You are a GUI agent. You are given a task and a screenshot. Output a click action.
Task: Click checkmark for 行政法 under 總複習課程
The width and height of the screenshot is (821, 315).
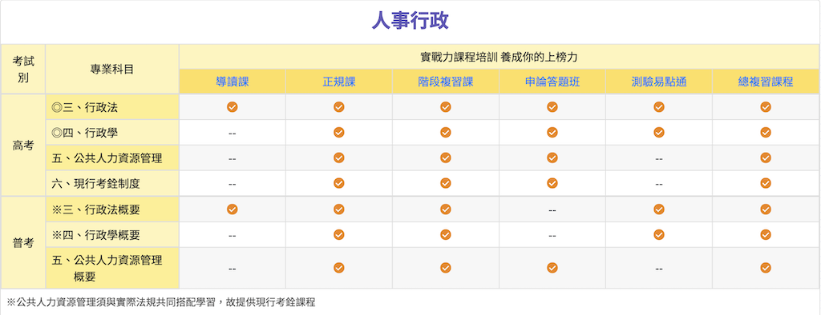tap(766, 107)
